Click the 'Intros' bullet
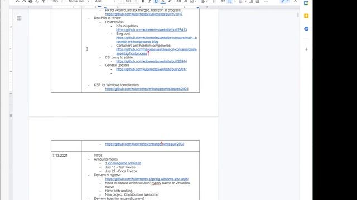The image size is (357, 200). pyautogui.click(x=98, y=156)
